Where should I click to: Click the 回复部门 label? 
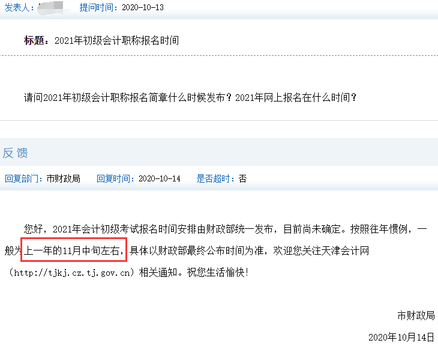click(24, 178)
